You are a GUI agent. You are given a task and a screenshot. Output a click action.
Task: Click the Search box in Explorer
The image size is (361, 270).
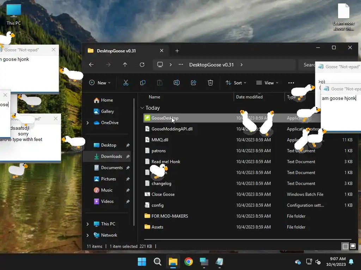pyautogui.click(x=307, y=65)
